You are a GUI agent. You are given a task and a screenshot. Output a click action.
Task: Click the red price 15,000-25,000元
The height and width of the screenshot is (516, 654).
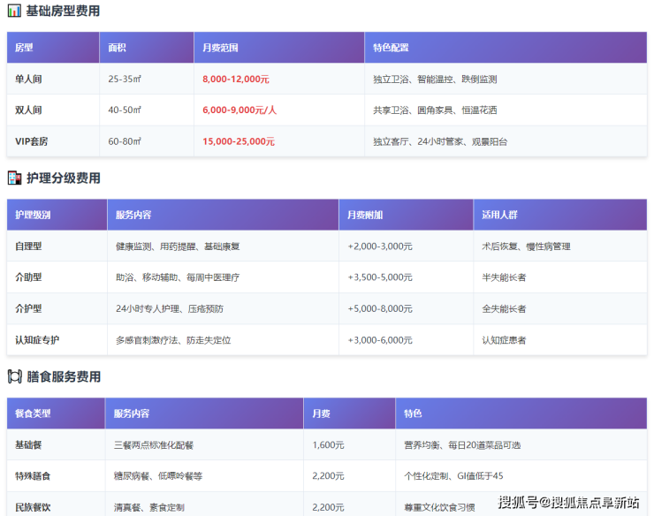(239, 141)
